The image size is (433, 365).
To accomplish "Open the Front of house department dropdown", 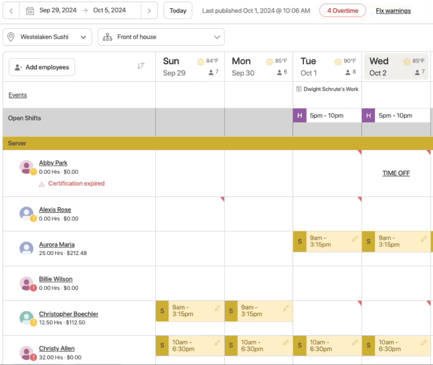I will [161, 37].
